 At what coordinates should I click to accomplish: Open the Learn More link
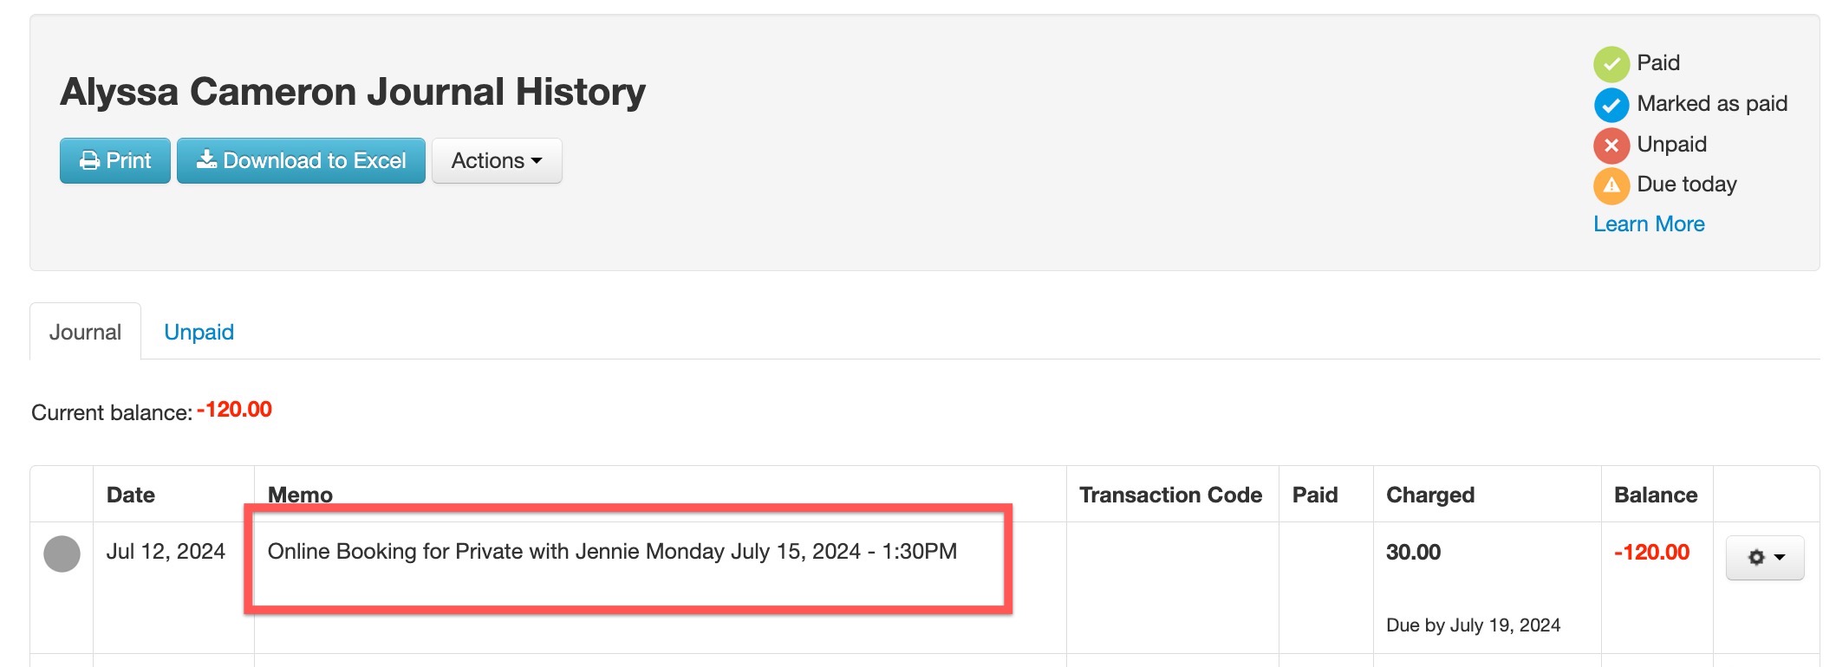coord(1649,223)
